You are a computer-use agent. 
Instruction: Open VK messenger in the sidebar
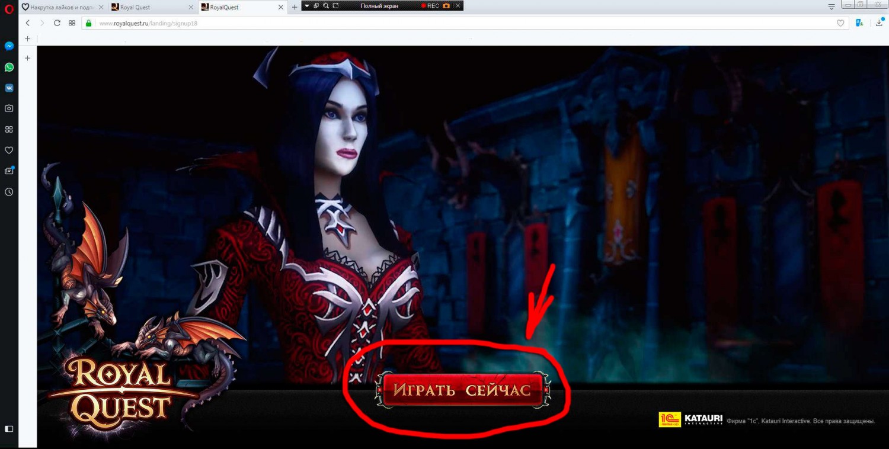(9, 88)
